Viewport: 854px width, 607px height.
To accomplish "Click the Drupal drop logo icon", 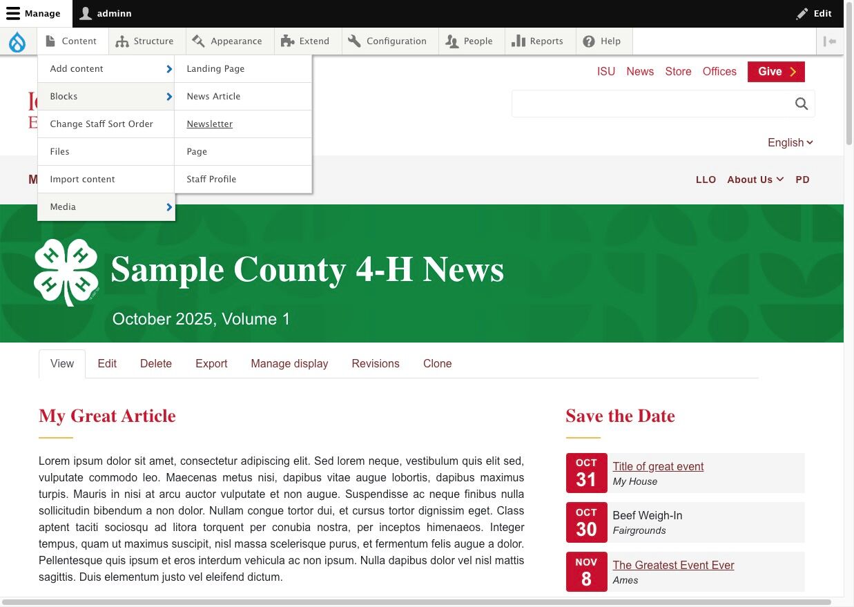I will 17,42.
